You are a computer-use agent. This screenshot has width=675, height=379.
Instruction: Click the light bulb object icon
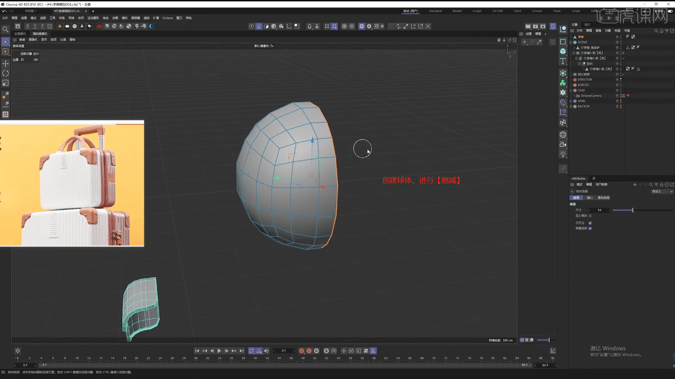[x=563, y=154]
